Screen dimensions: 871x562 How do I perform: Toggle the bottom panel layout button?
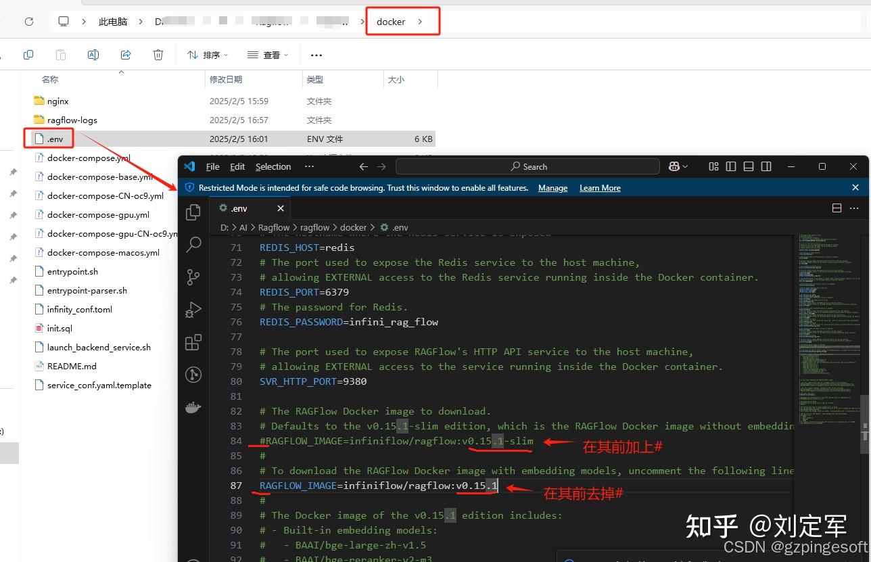[x=749, y=166]
